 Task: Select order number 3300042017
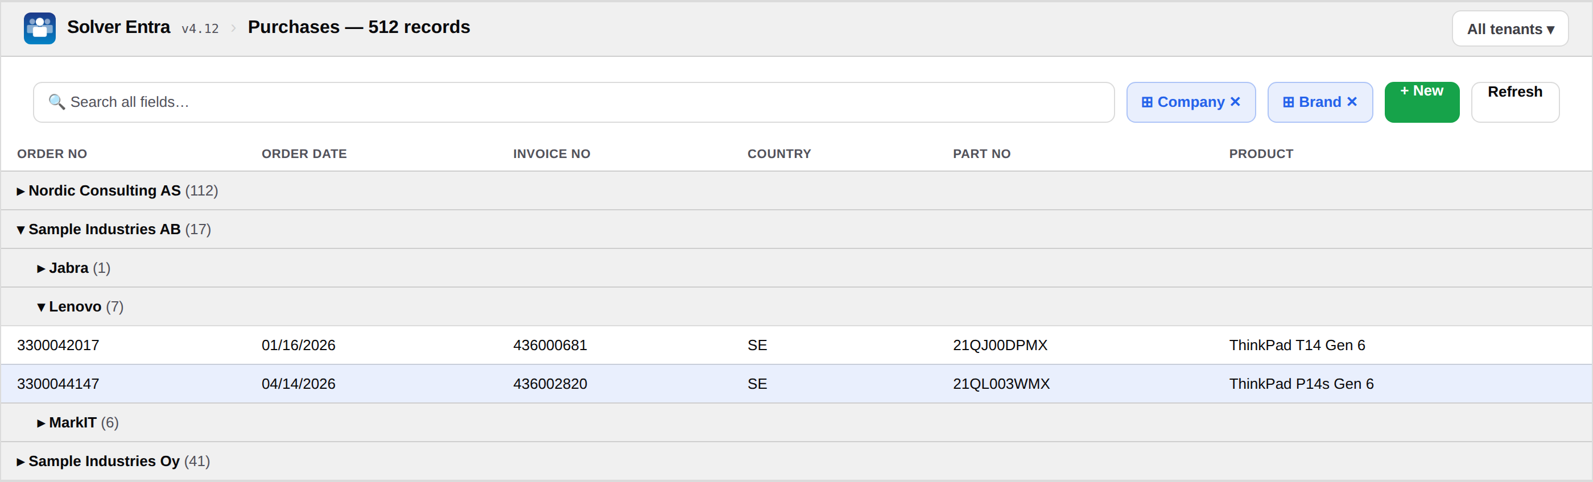pyautogui.click(x=57, y=346)
